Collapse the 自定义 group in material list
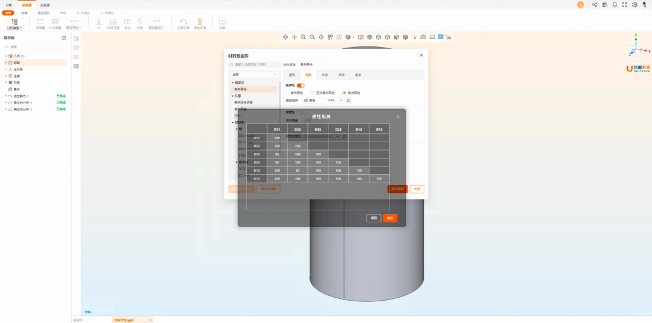Image resolution: width=652 pixels, height=323 pixels. tap(233, 83)
